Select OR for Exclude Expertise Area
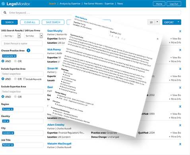The image size is (190, 155). pyautogui.click(x=16, y=97)
